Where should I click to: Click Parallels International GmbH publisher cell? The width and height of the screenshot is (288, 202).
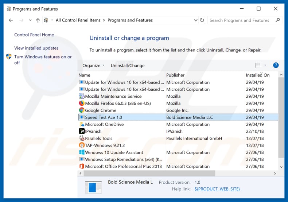tap(194, 138)
